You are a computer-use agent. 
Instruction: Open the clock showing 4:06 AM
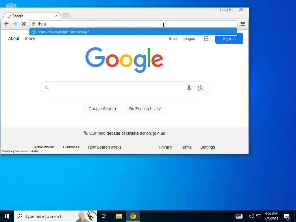point(271,216)
